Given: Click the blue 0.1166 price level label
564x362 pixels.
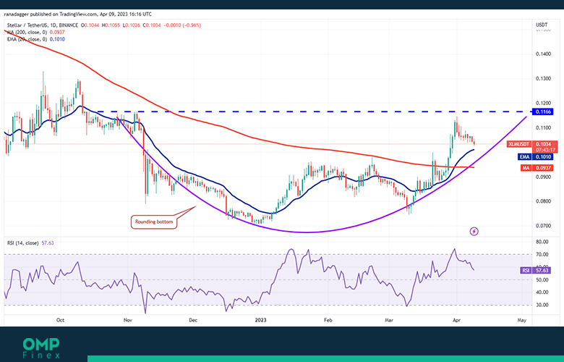Looking at the screenshot, I should pos(544,111).
